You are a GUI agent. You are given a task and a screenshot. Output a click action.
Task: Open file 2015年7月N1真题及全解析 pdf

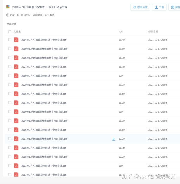[44, 94]
